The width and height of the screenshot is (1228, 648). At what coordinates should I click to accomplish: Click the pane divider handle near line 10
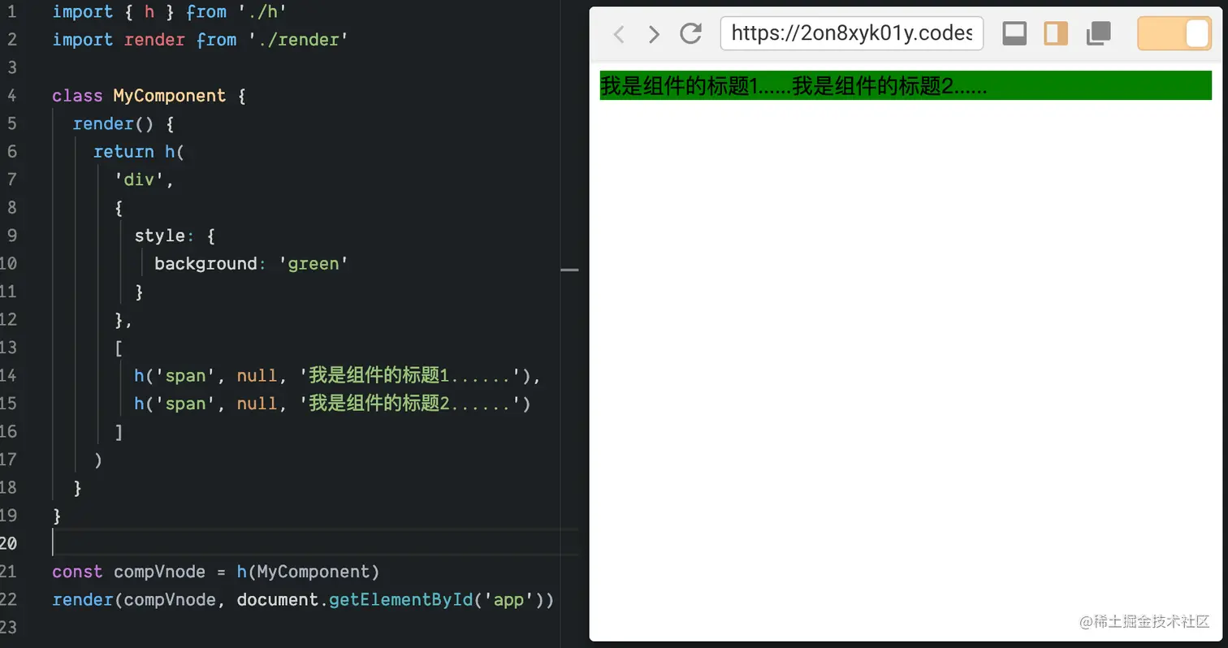click(x=571, y=269)
